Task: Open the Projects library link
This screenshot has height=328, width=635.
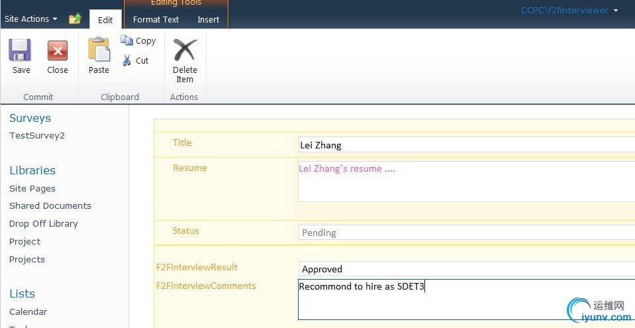Action: [x=26, y=260]
